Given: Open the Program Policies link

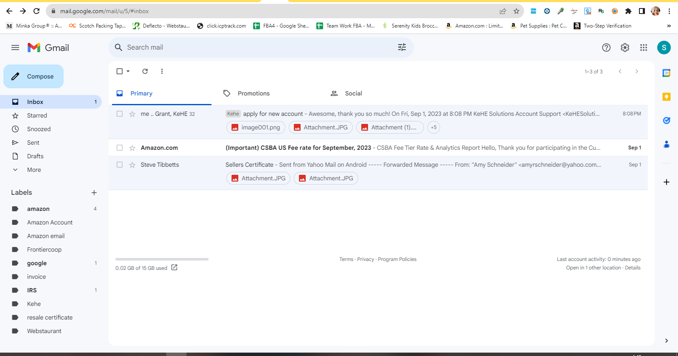Looking at the screenshot, I should 397,259.
